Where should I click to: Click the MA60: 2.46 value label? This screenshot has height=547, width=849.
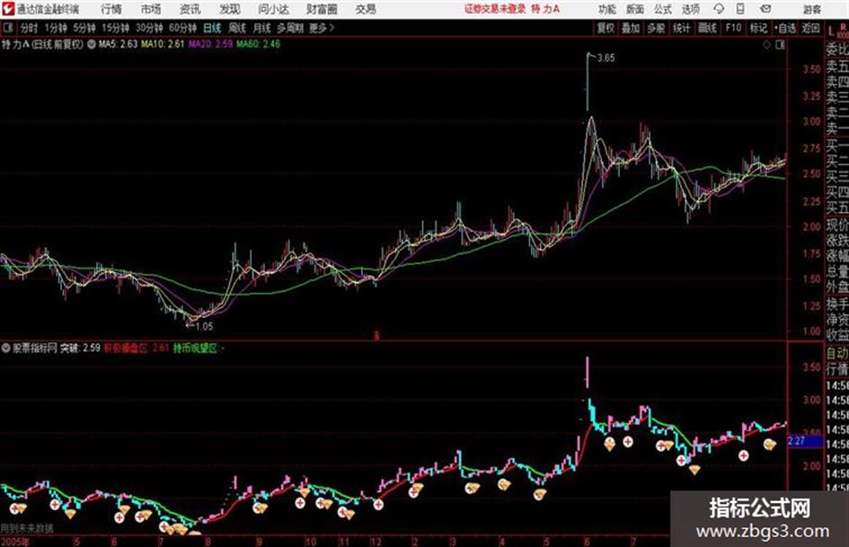pos(258,44)
